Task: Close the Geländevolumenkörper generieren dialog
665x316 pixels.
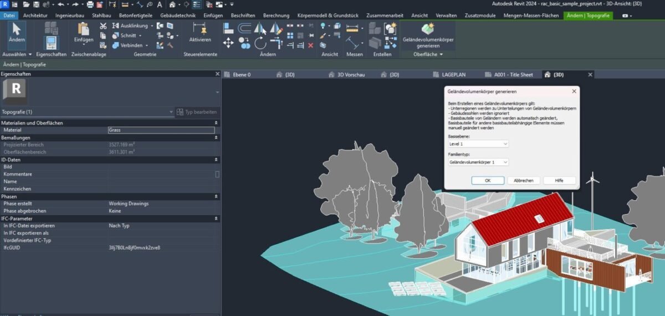Action: click(573, 90)
